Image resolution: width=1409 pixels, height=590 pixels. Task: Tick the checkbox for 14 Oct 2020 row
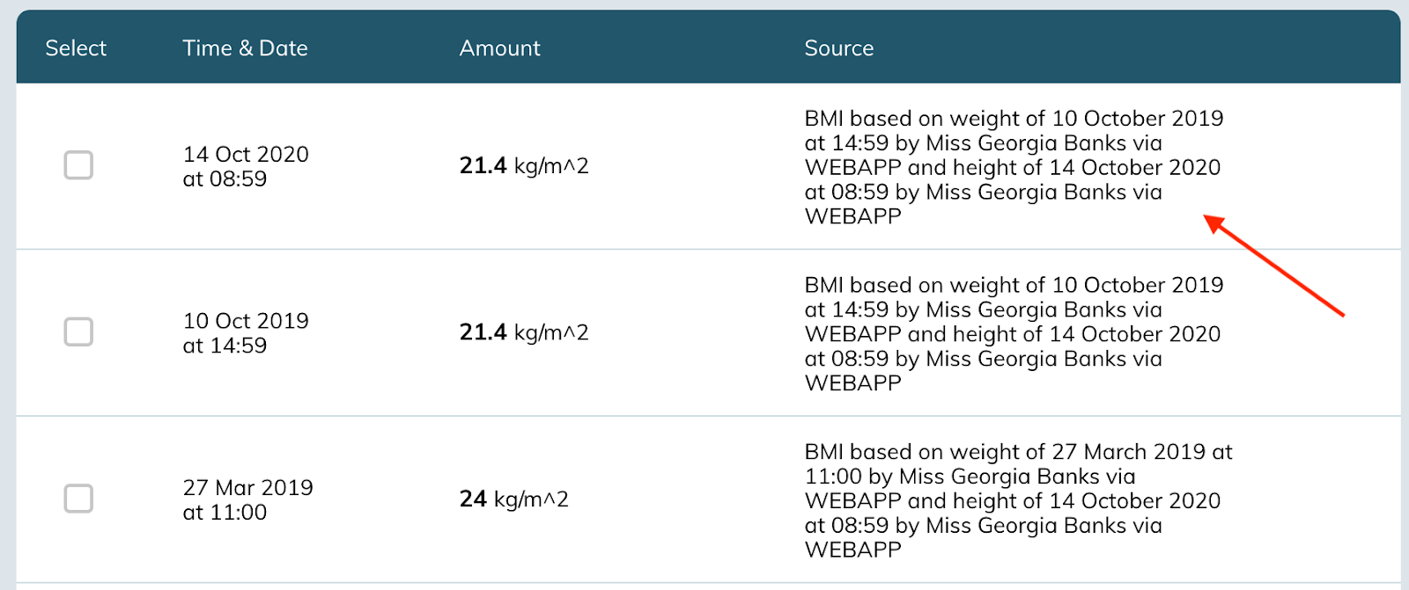pos(78,165)
